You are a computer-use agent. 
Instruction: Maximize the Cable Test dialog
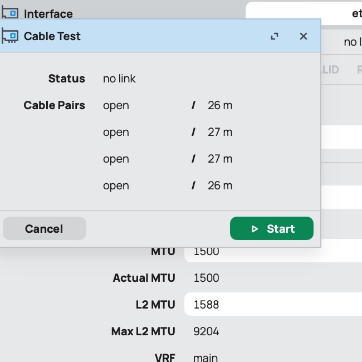coord(275,36)
